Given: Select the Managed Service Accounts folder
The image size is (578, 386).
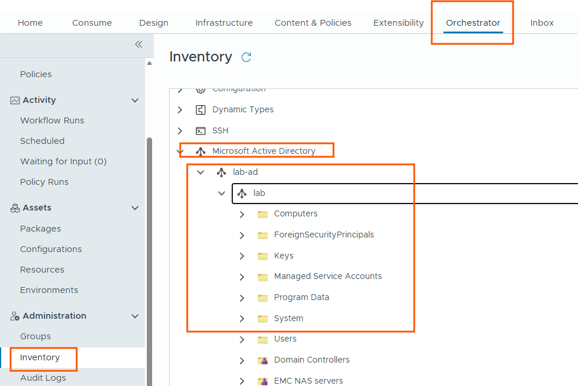Looking at the screenshot, I should click(328, 276).
